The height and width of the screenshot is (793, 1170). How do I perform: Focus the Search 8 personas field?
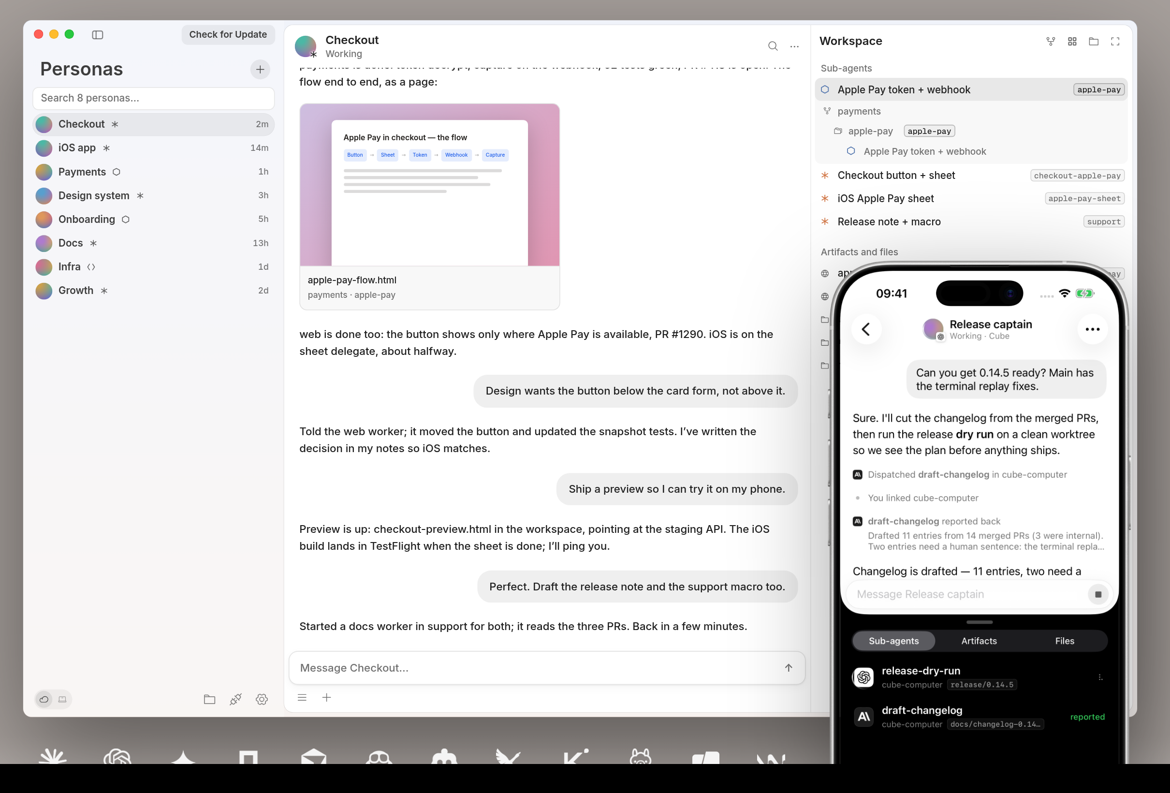(x=153, y=98)
